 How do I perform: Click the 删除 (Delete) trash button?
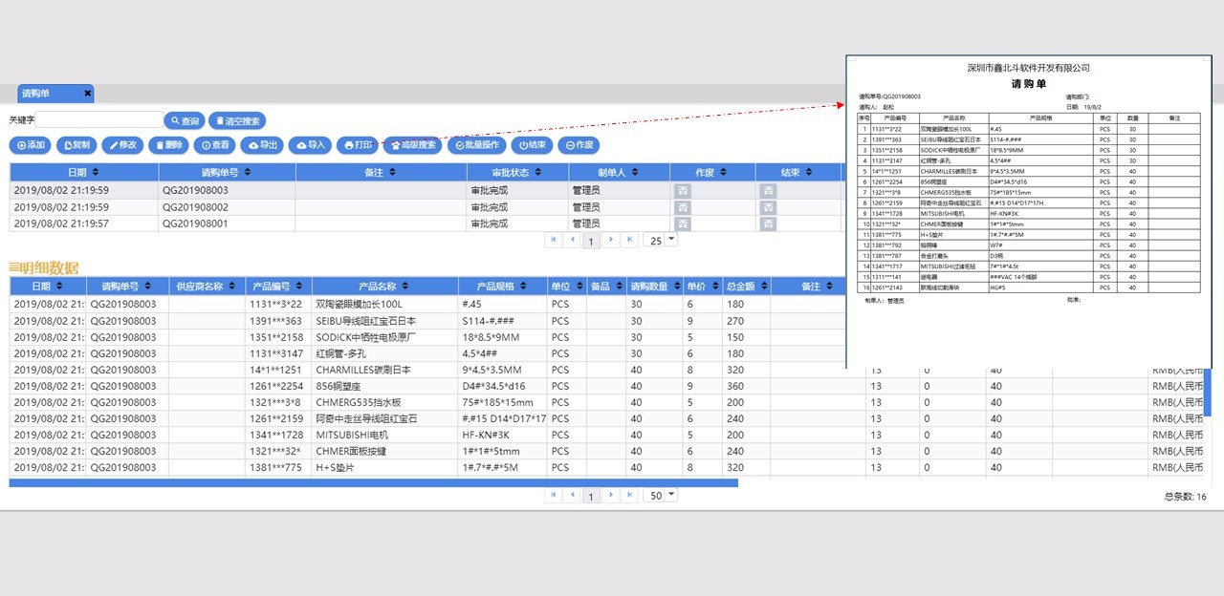[x=168, y=145]
